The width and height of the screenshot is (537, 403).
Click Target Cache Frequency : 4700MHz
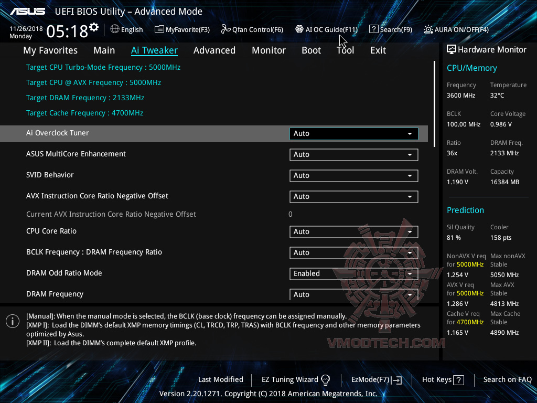[84, 113]
